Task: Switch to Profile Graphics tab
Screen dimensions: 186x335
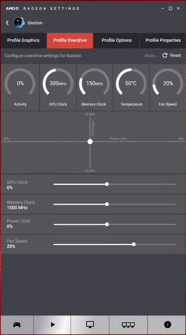Action: tap(23, 40)
